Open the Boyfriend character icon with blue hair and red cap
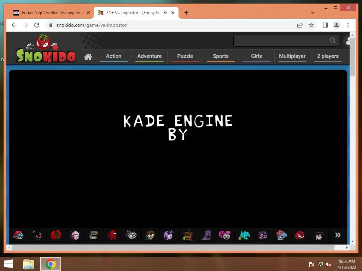 coord(18,235)
